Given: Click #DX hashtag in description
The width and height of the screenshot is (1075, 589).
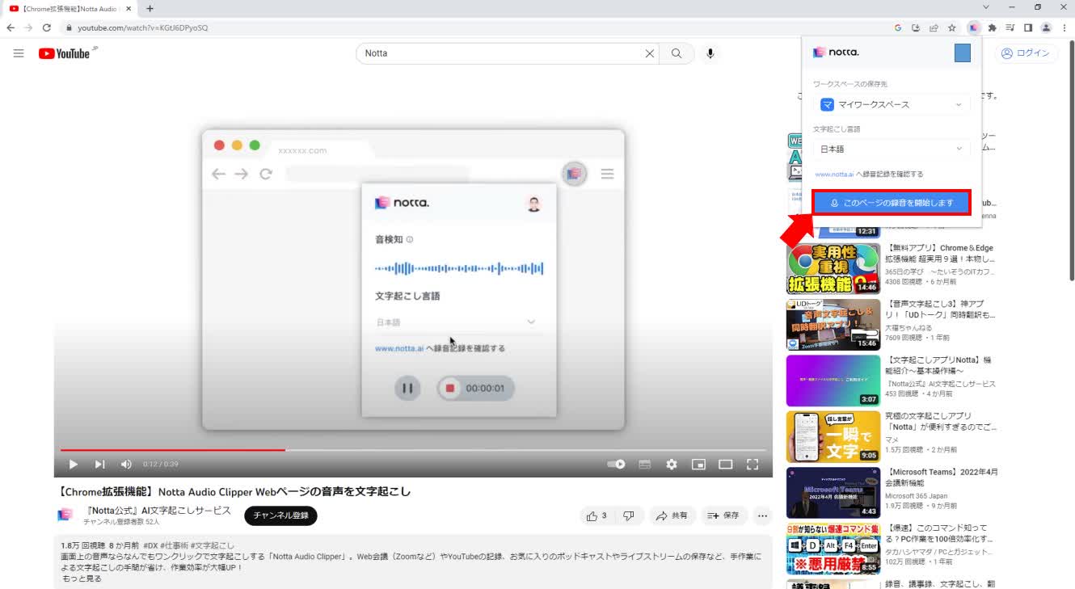Looking at the screenshot, I should pos(150,545).
